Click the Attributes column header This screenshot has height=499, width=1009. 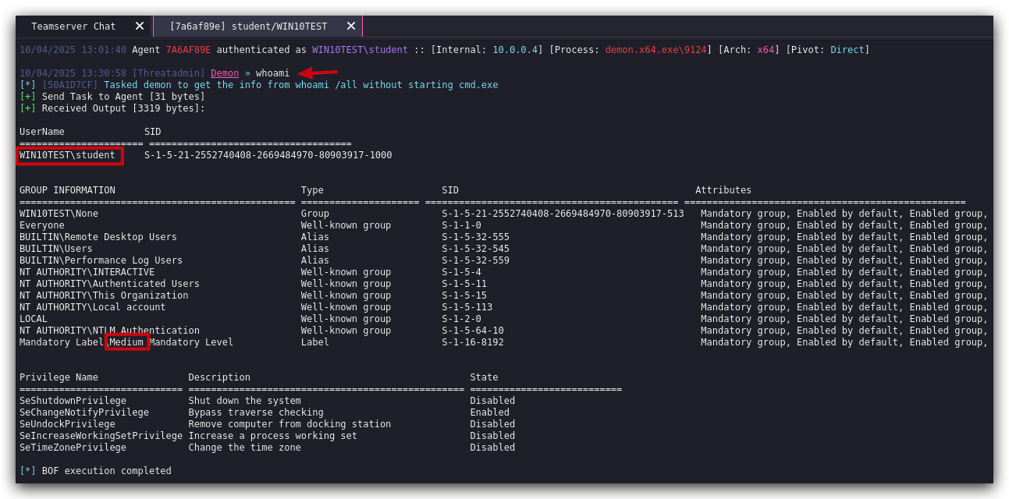(x=723, y=190)
